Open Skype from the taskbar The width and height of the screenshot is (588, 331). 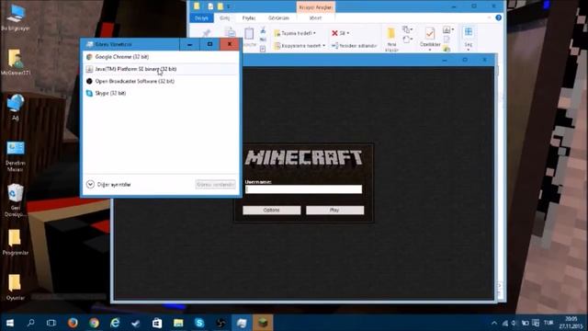click(x=199, y=323)
